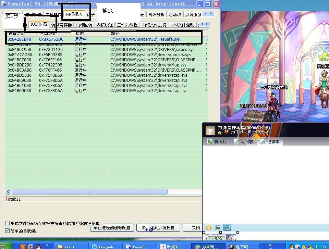The image size is (329, 249).
Task: Click horizontal scrollbar left arrow
Action: coord(8,191)
